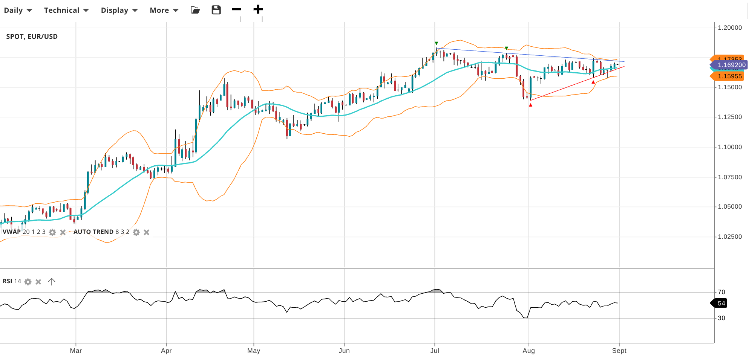Move RSI panel up with arrow icon
This screenshot has width=749, height=357.
52,282
